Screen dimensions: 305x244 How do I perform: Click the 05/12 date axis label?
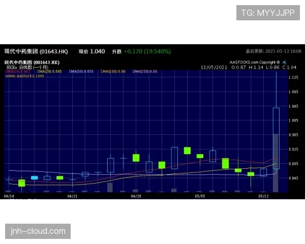pos(263,196)
